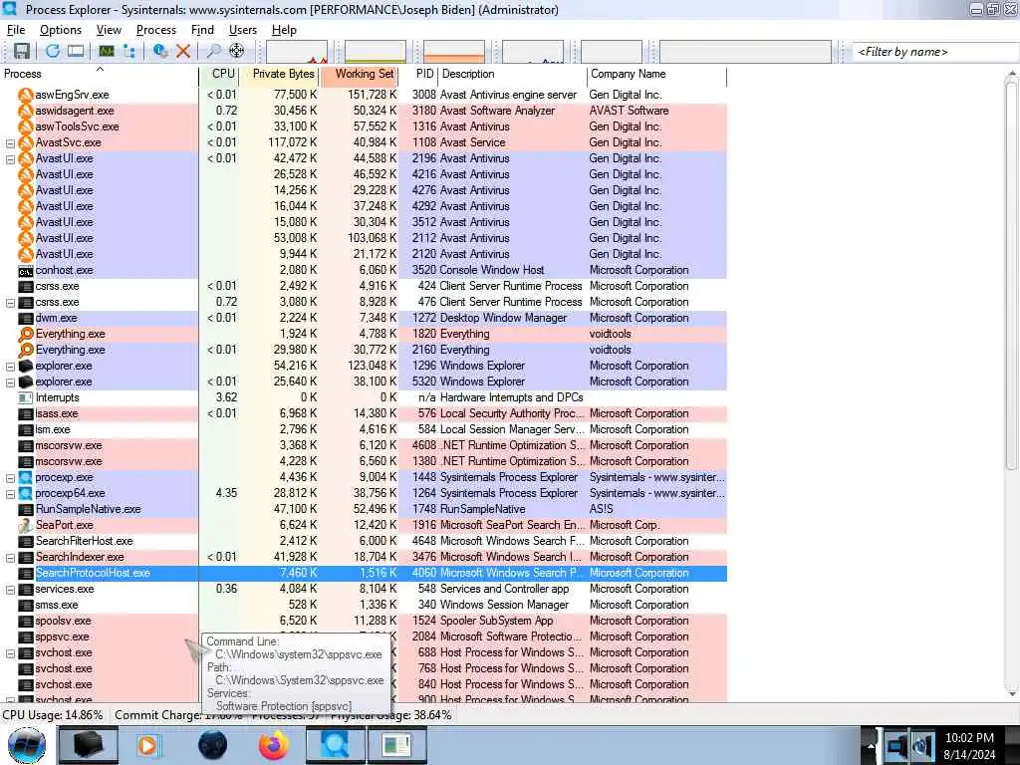
Task: Collapse the AvastSvc.exe tree node
Action: click(10, 143)
